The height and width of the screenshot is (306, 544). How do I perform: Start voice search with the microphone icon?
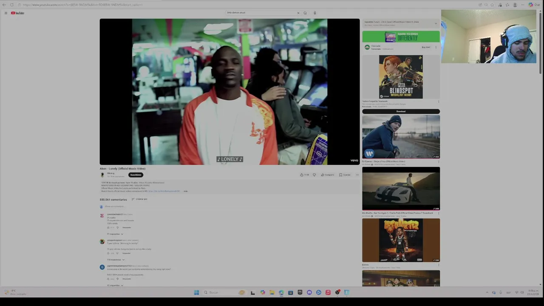click(x=314, y=13)
